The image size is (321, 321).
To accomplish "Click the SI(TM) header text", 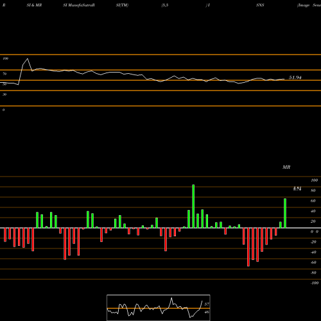I will coord(122,5).
